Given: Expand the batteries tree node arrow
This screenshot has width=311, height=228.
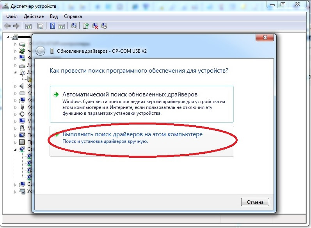Looking at the screenshot, I should [15, 51].
